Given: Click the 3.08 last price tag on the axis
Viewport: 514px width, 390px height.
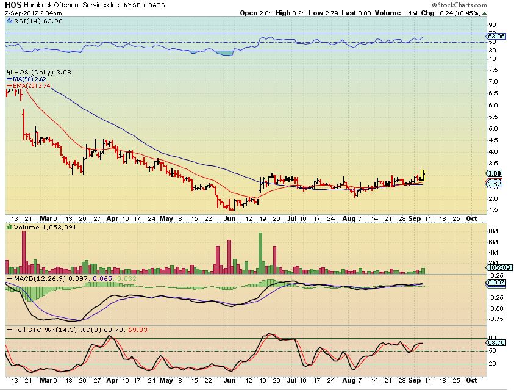Looking at the screenshot, I should point(494,173).
